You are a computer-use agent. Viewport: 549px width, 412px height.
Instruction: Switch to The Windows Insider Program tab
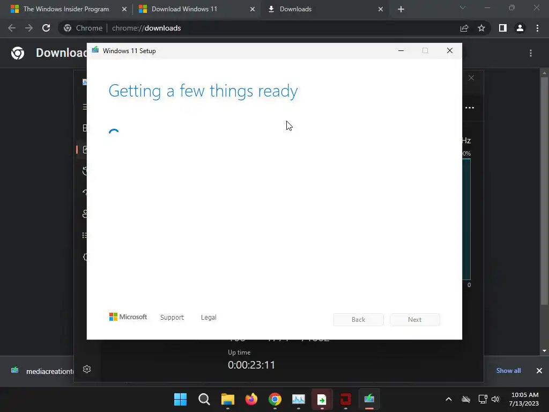click(x=66, y=9)
